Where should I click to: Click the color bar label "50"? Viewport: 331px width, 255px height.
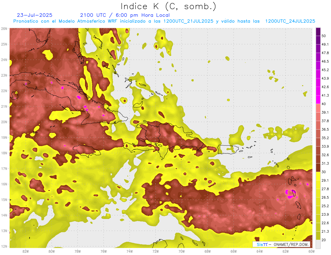click(324, 36)
